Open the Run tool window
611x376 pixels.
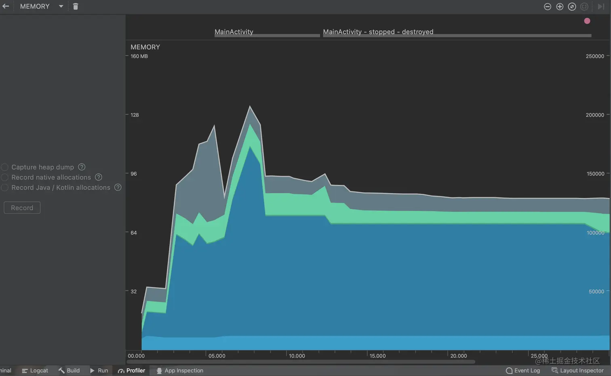pos(99,371)
